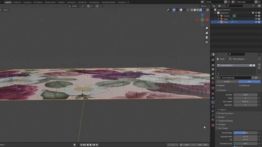Enable the Advanced checkbox

tap(240, 85)
